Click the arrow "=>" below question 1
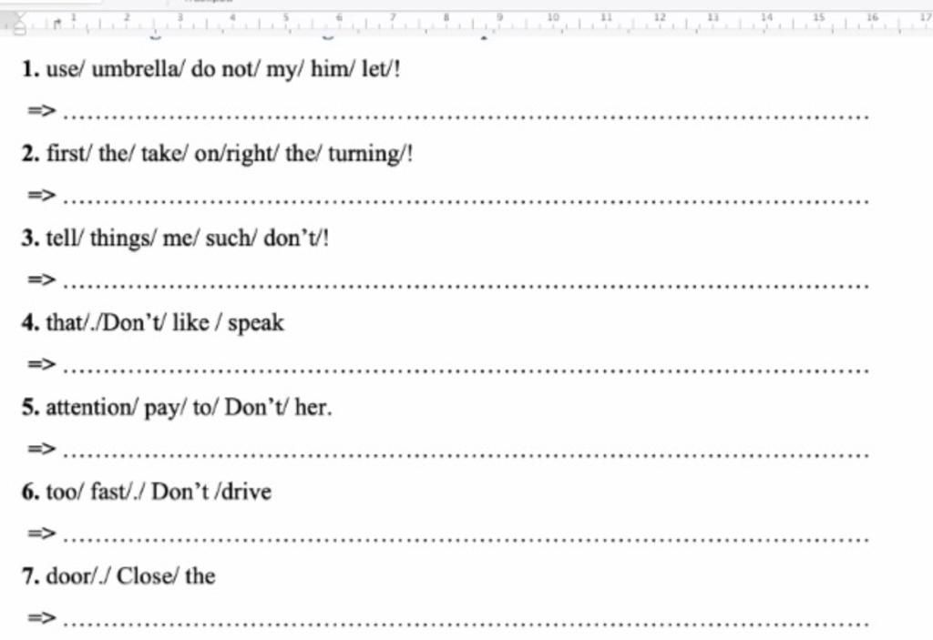The height and width of the screenshot is (640, 933). tap(41, 112)
